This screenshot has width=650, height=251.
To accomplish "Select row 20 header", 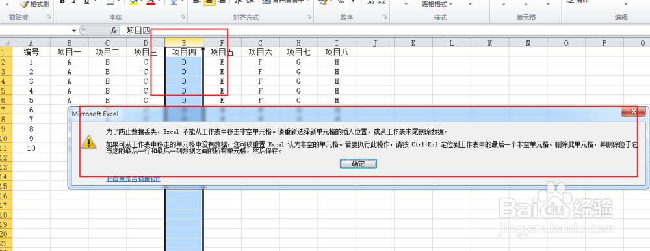I will tap(6, 233).
